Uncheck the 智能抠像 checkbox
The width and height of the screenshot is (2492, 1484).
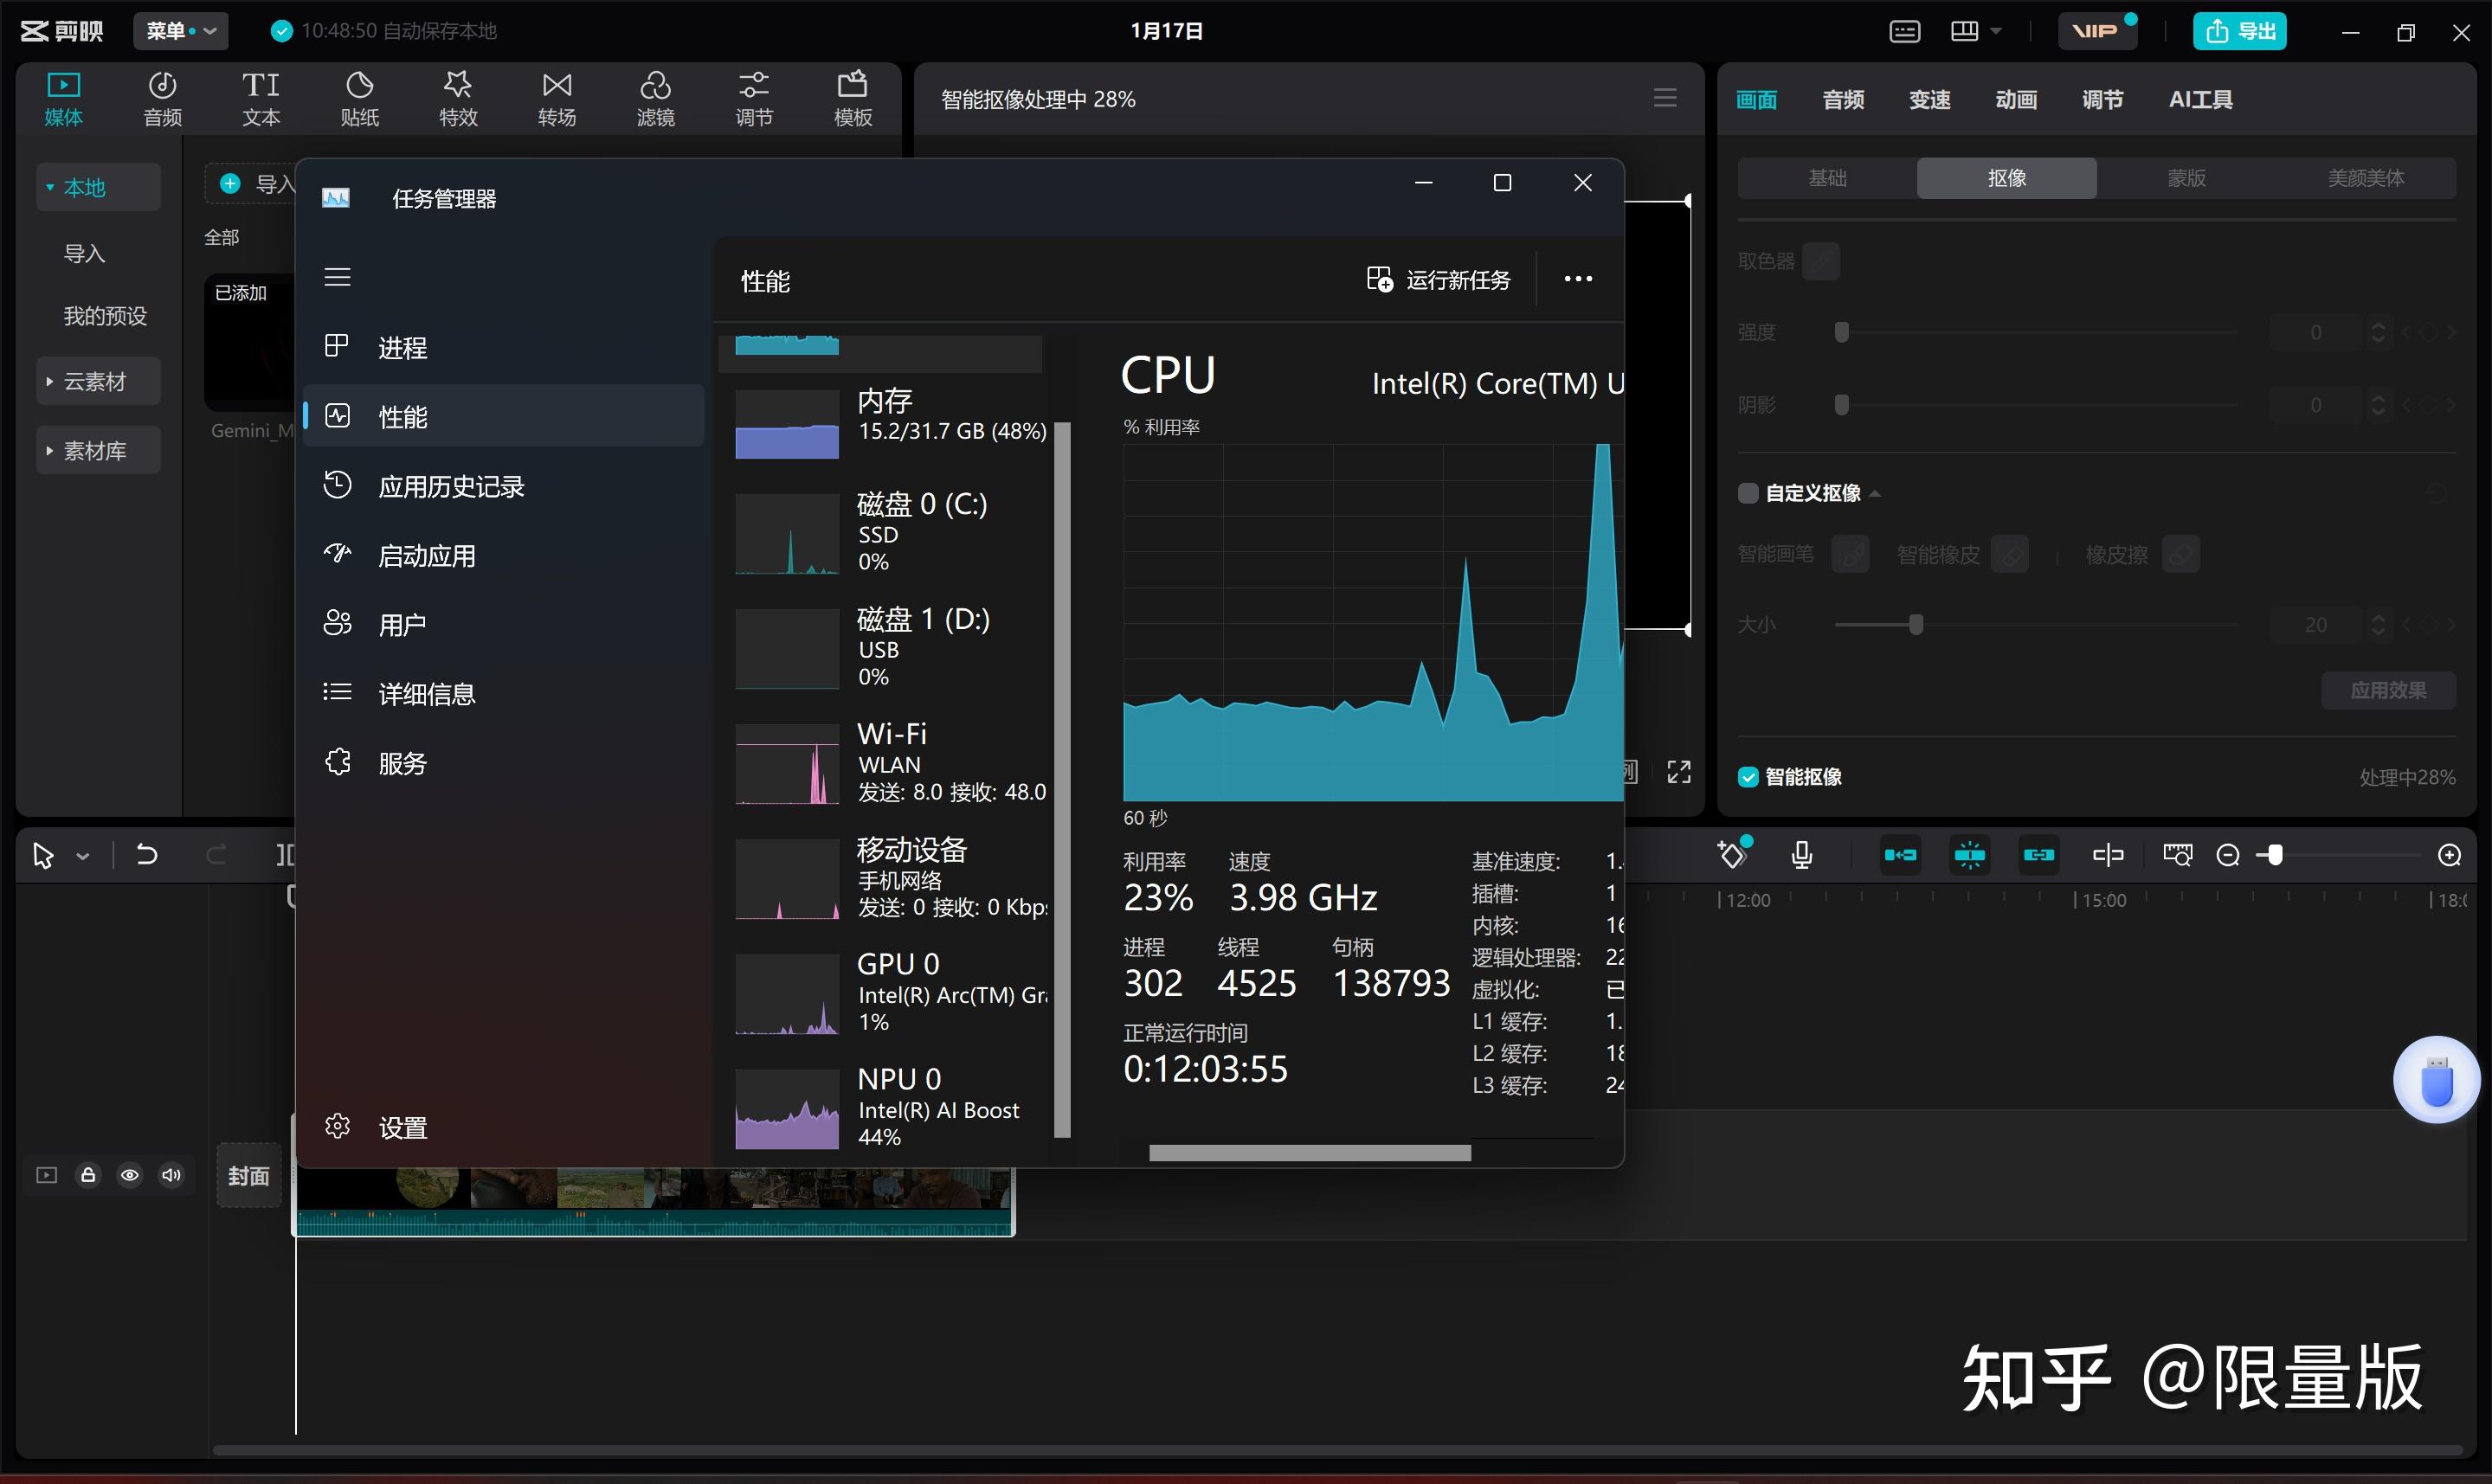pos(1748,777)
